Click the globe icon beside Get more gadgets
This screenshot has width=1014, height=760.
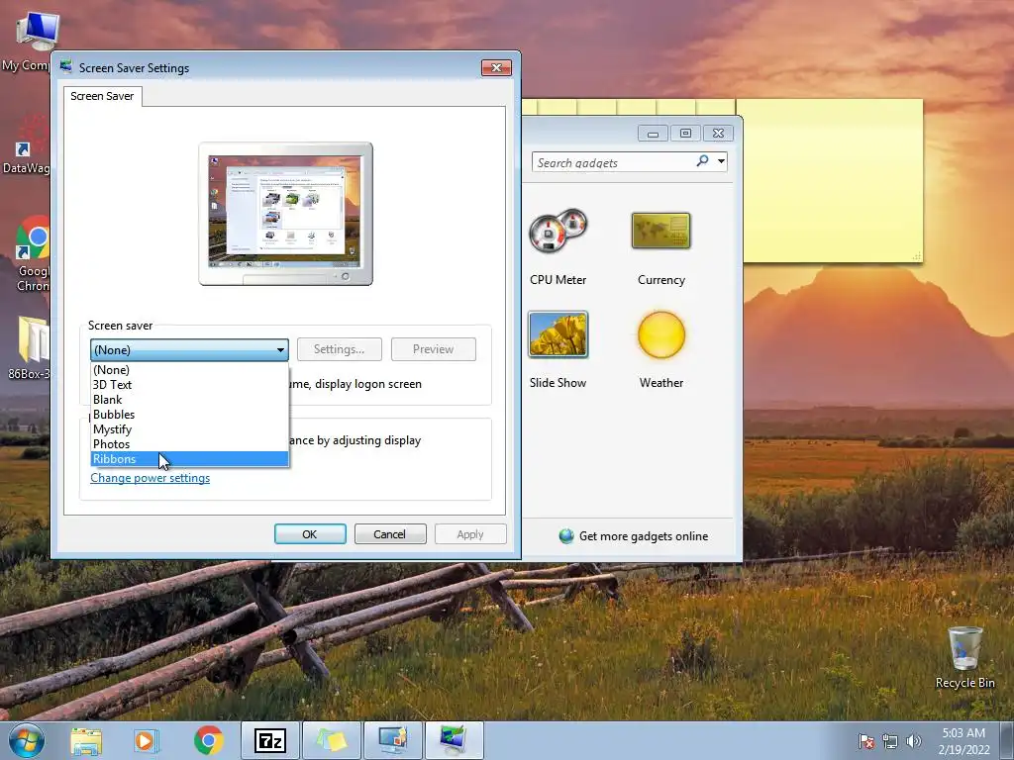coord(566,535)
